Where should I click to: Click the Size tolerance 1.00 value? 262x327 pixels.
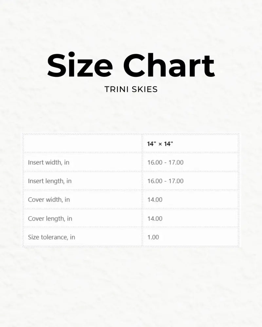coord(153,237)
